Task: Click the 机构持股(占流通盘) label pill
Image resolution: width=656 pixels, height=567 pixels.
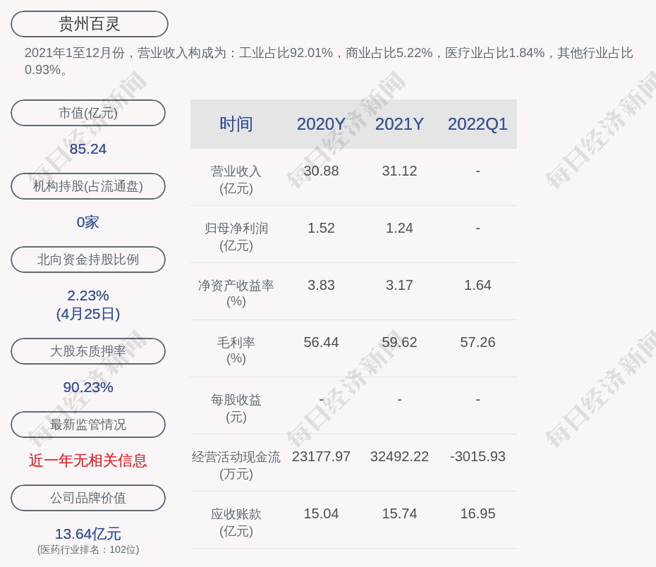Action: [x=88, y=186]
